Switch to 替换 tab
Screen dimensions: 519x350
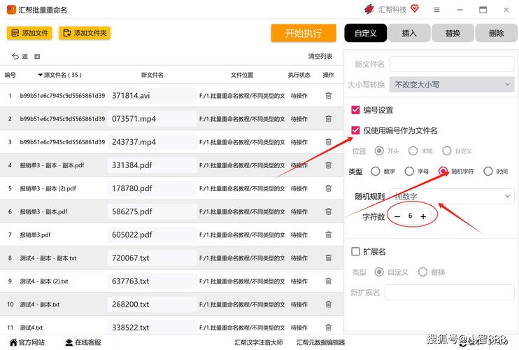(453, 33)
